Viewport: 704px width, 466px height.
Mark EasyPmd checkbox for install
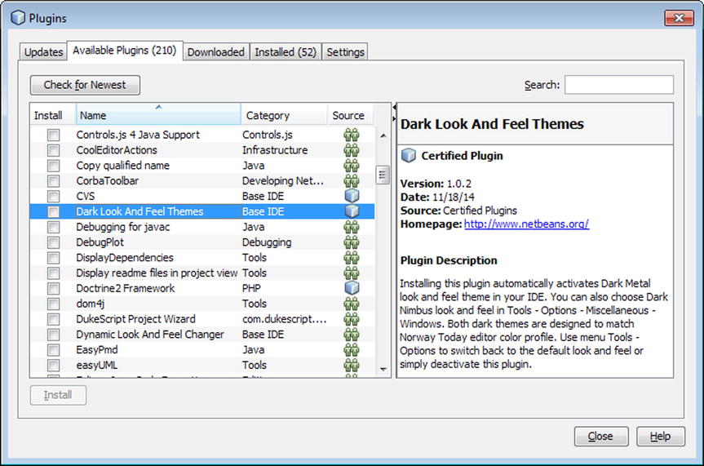click(x=53, y=349)
